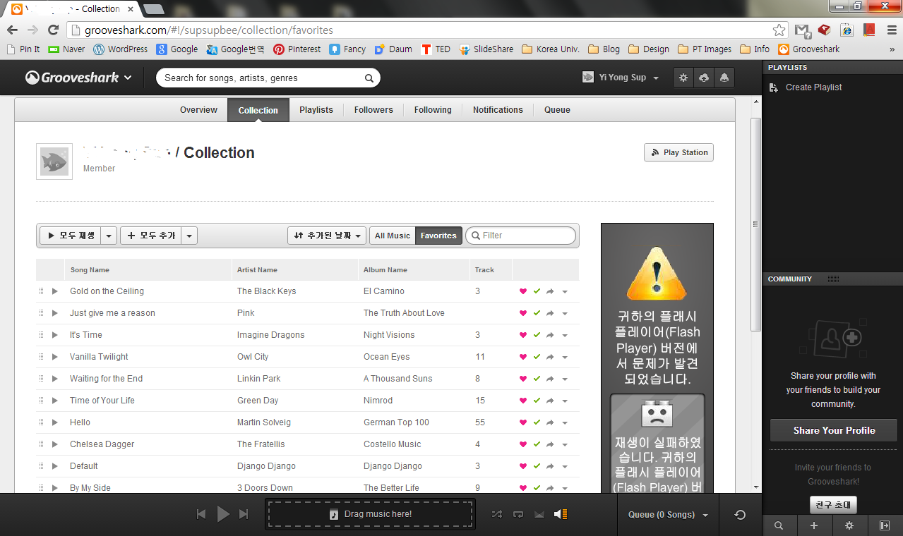Open more options for Time of Your Life
The image size is (903, 536).
pos(565,401)
